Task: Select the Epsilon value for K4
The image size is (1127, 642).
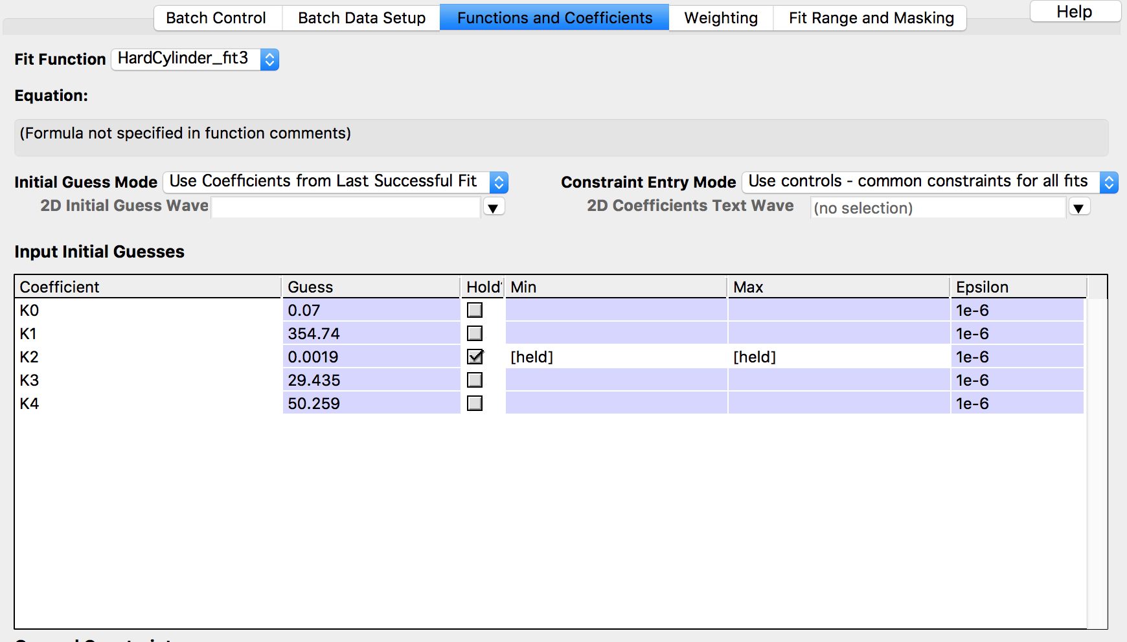Action: point(1018,403)
